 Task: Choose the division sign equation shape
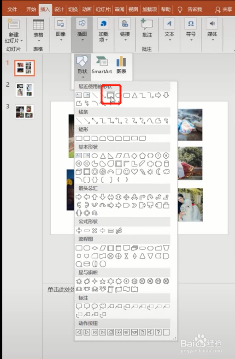click(103, 231)
